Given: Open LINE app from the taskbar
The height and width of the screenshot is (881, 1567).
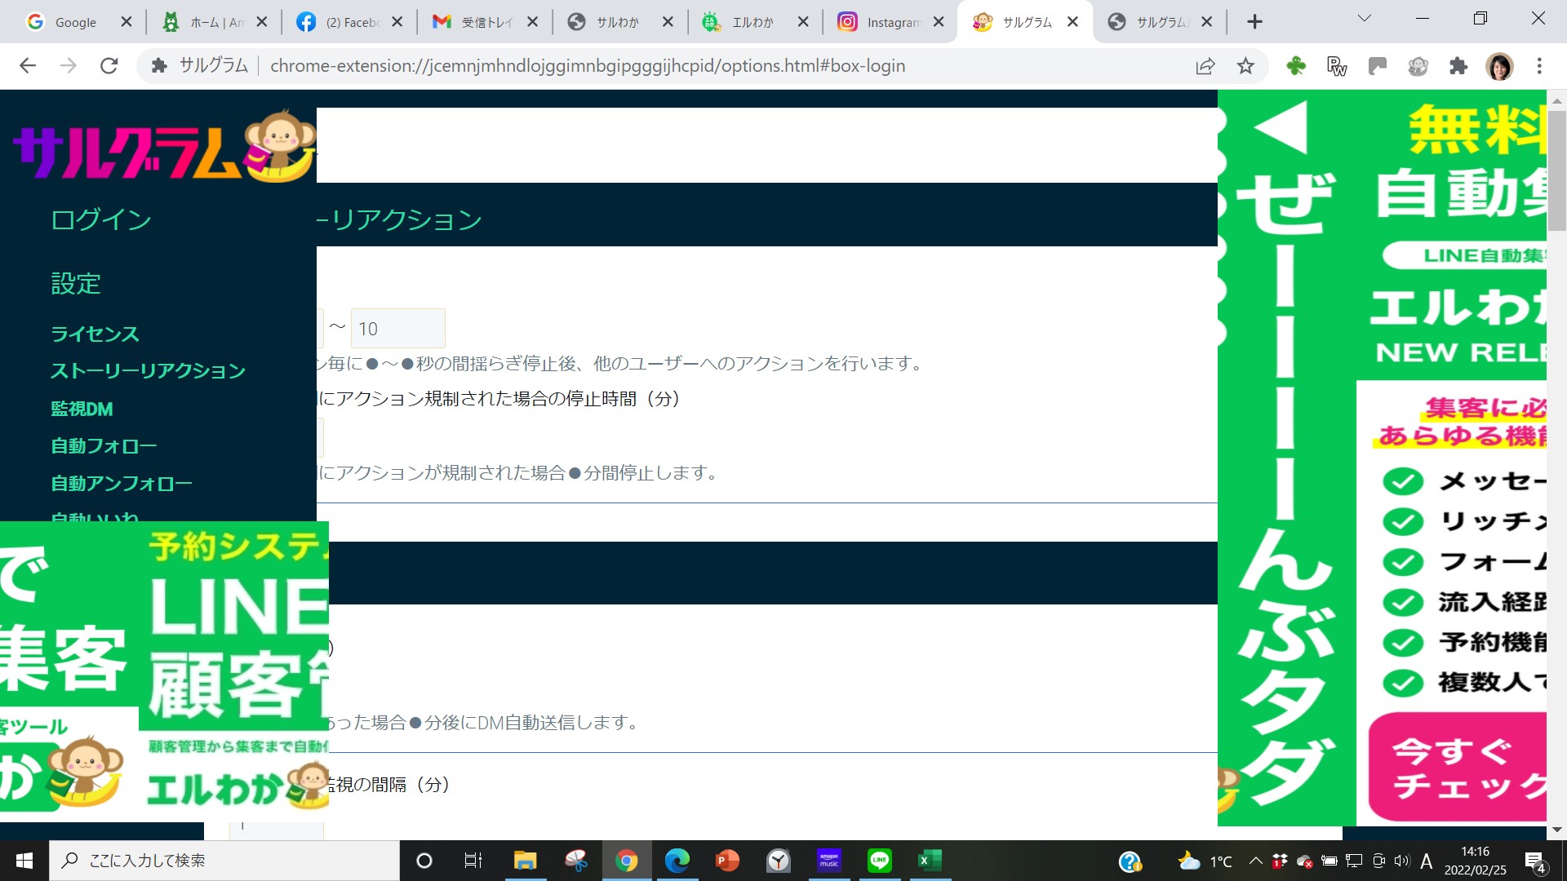Looking at the screenshot, I should point(879,861).
